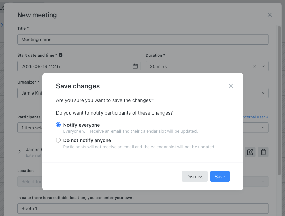Close the Save changes dialog
The height and width of the screenshot is (216, 285).
pos(231,86)
